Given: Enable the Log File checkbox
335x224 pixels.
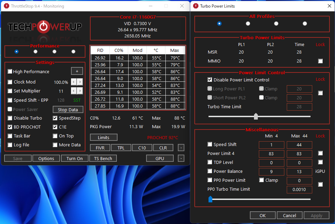Looking at the screenshot, I should coord(10,145).
